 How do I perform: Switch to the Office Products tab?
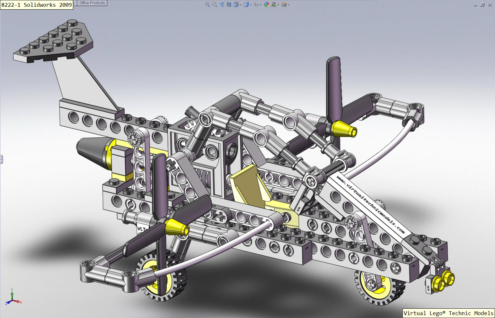click(x=92, y=3)
